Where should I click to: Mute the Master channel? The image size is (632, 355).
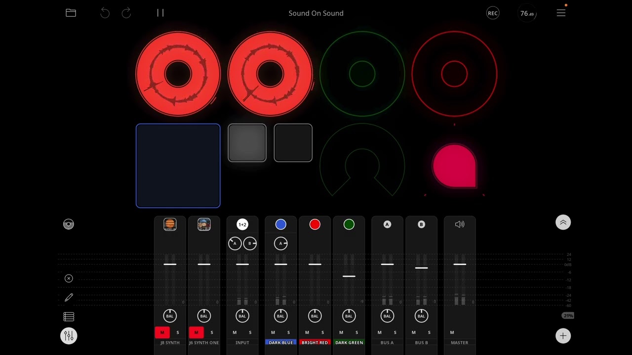click(452, 332)
